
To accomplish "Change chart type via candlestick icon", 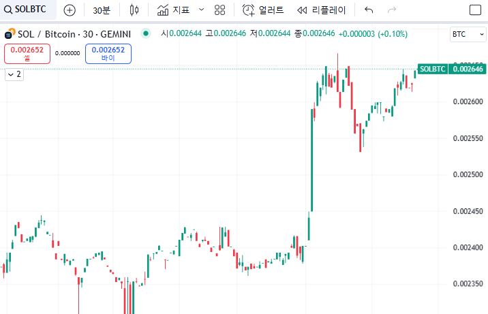I will 134,10.
